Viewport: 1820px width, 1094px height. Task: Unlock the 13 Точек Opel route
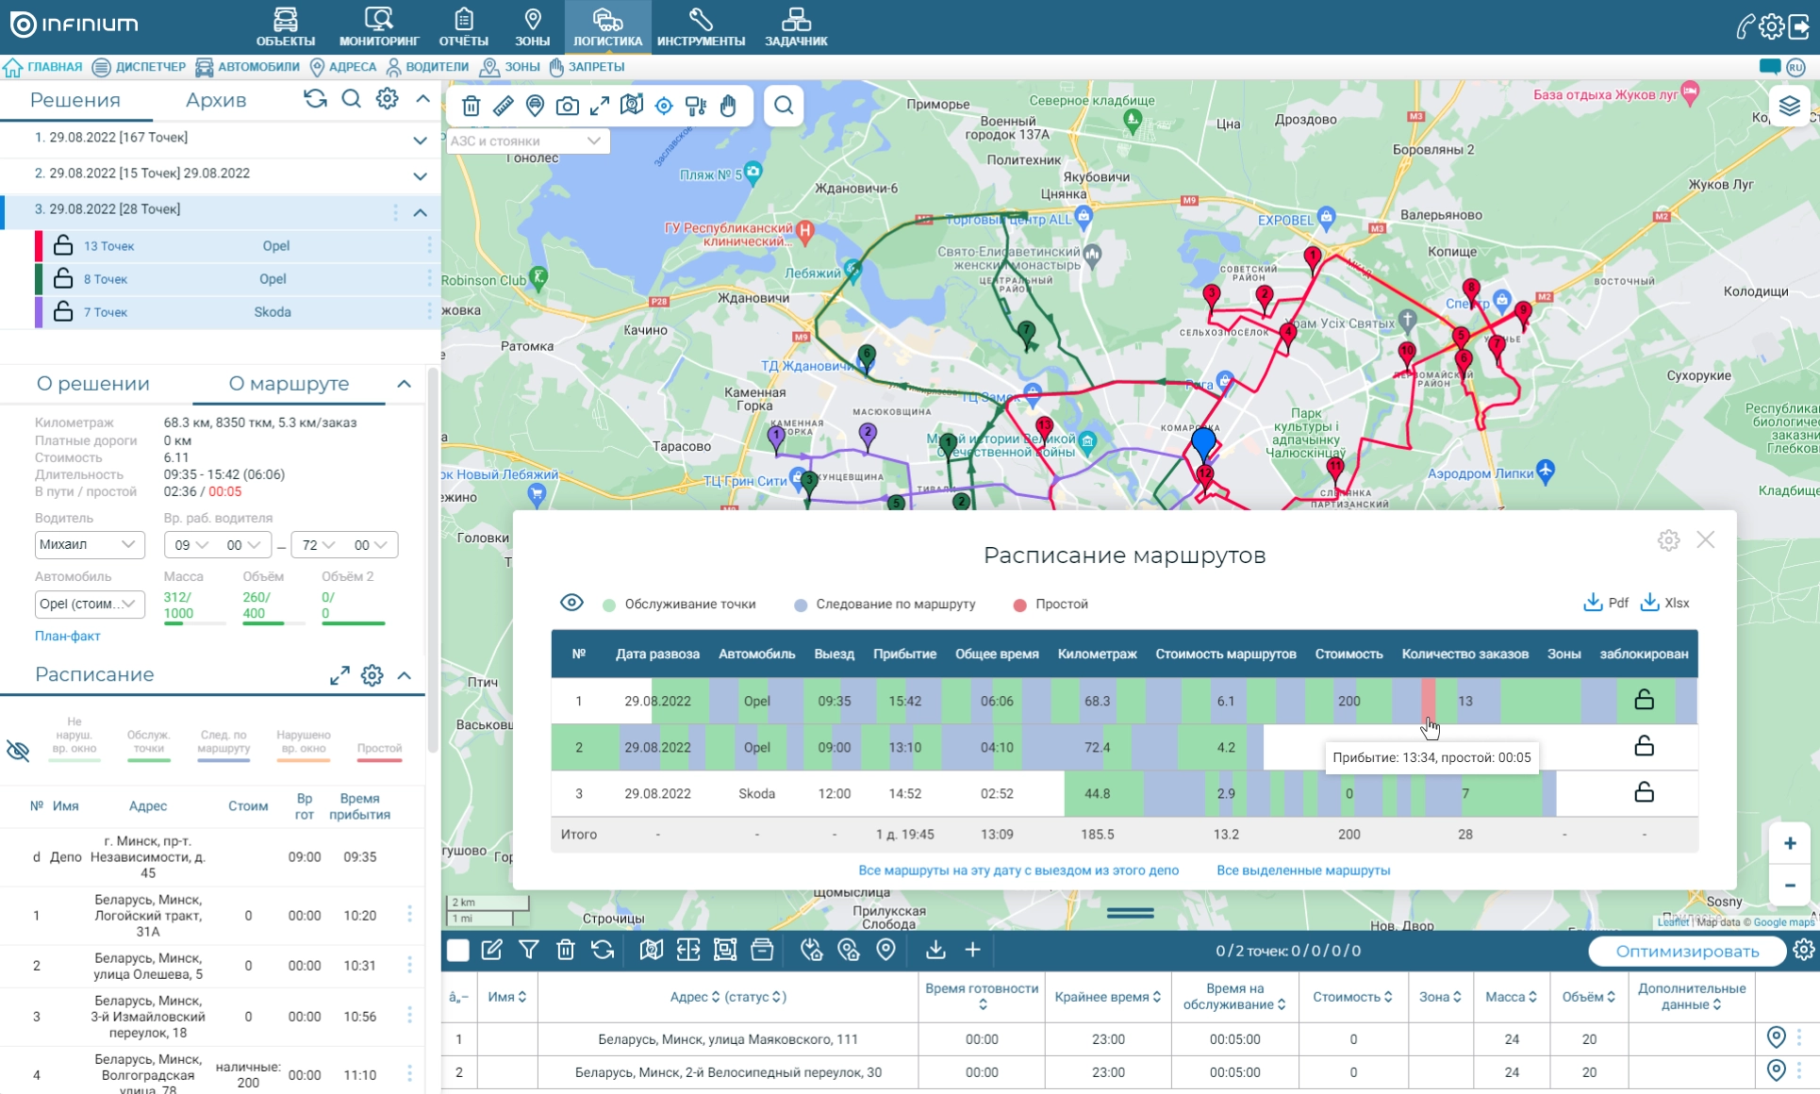63,245
